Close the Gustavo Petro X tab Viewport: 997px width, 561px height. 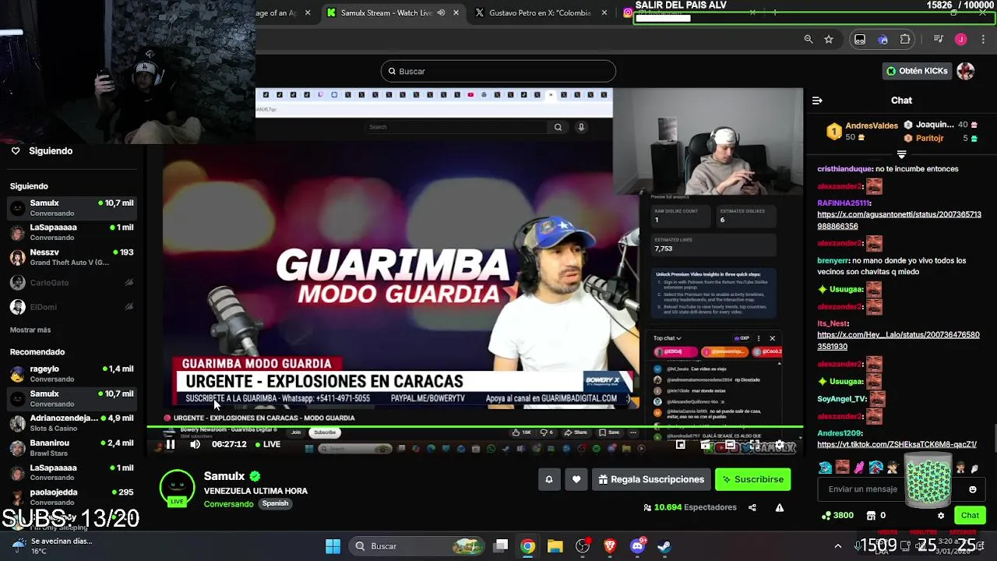point(604,12)
